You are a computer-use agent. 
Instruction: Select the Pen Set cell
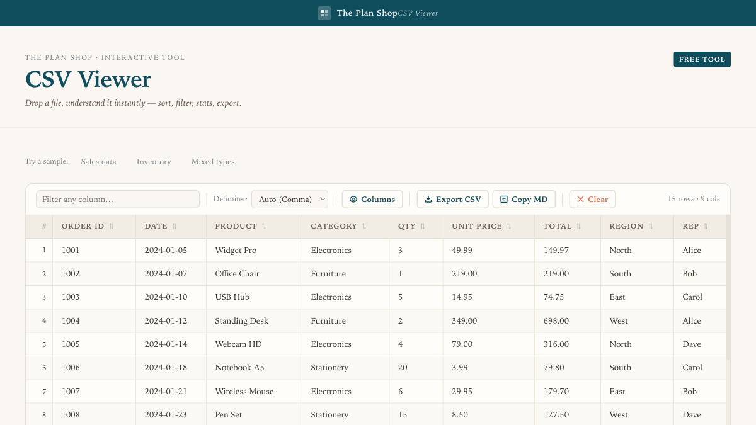[x=254, y=415]
